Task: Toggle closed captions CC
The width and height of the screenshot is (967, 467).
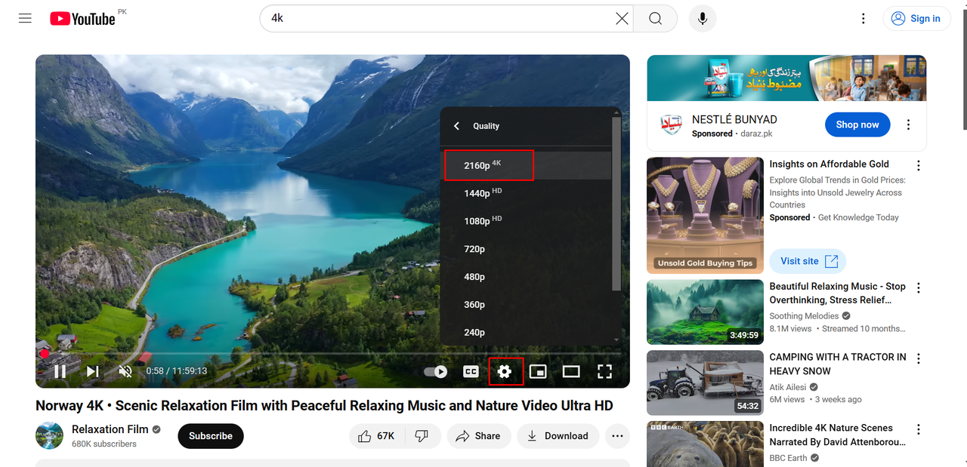Action: click(x=471, y=371)
